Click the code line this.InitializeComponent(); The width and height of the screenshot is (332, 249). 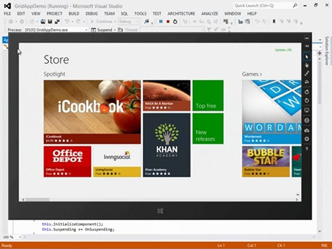72,224
